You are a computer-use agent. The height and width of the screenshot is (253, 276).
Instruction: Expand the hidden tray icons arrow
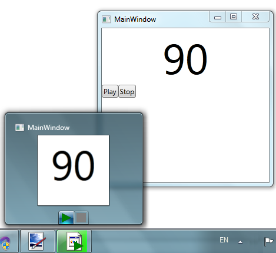pos(240,242)
